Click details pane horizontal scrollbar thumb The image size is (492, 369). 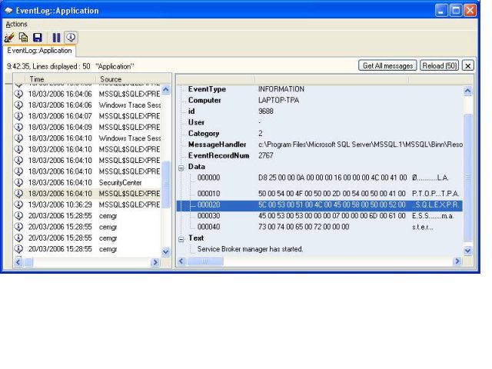click(205, 261)
